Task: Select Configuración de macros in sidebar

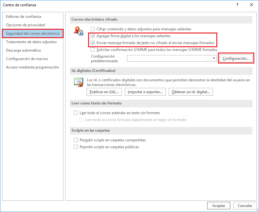Action: click(x=27, y=59)
